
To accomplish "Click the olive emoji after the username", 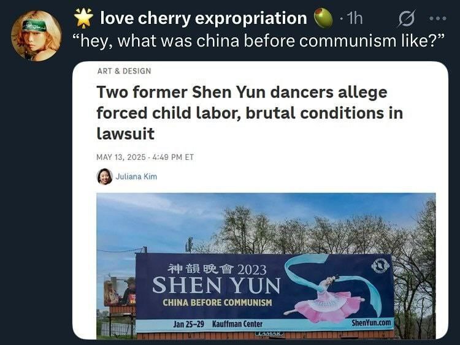I will pyautogui.click(x=324, y=18).
